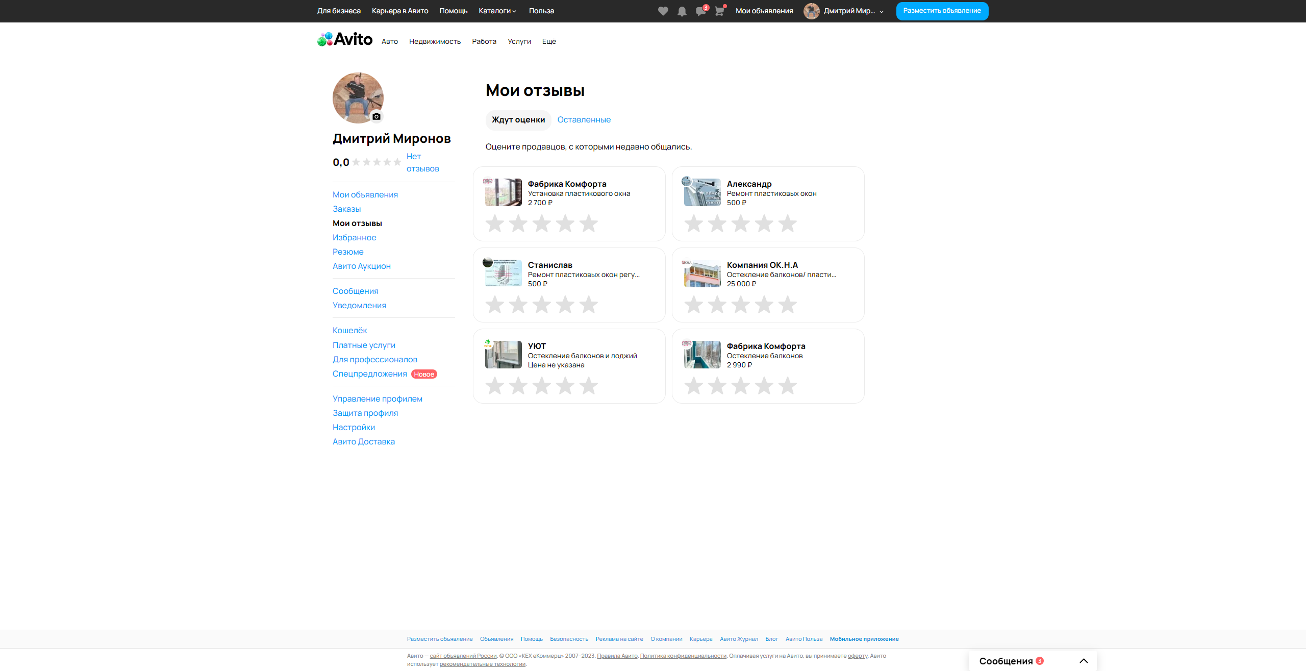The width and height of the screenshot is (1306, 671).
Task: Switch to the Оставленные tab
Action: [x=584, y=120]
